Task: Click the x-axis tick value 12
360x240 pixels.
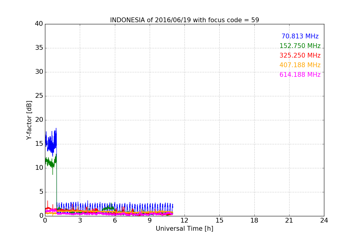Action: pos(184,220)
